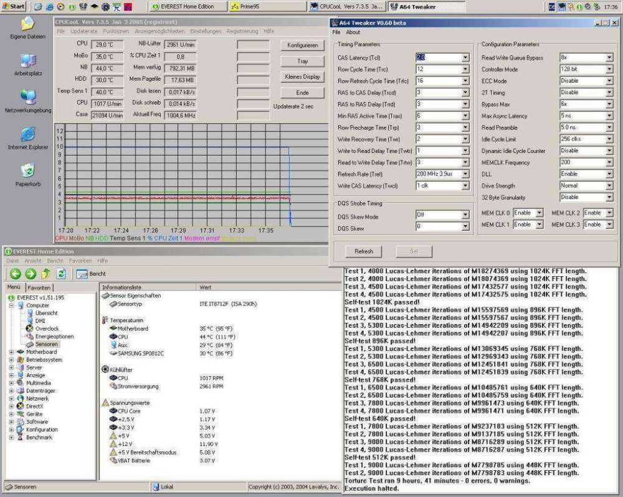Open the Bericht report tool in EVEREST
The image size is (623, 497).
91,274
